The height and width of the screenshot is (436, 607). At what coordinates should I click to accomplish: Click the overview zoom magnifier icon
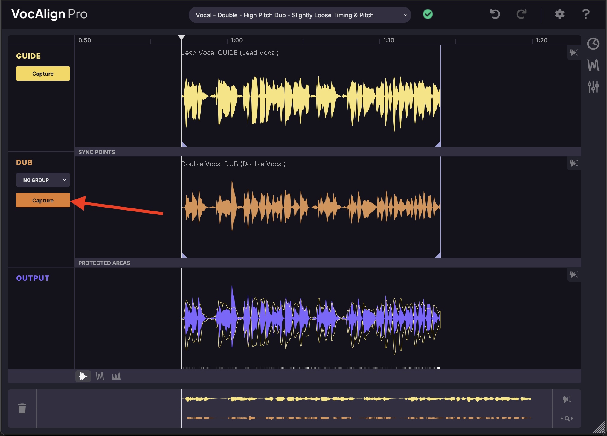567,418
